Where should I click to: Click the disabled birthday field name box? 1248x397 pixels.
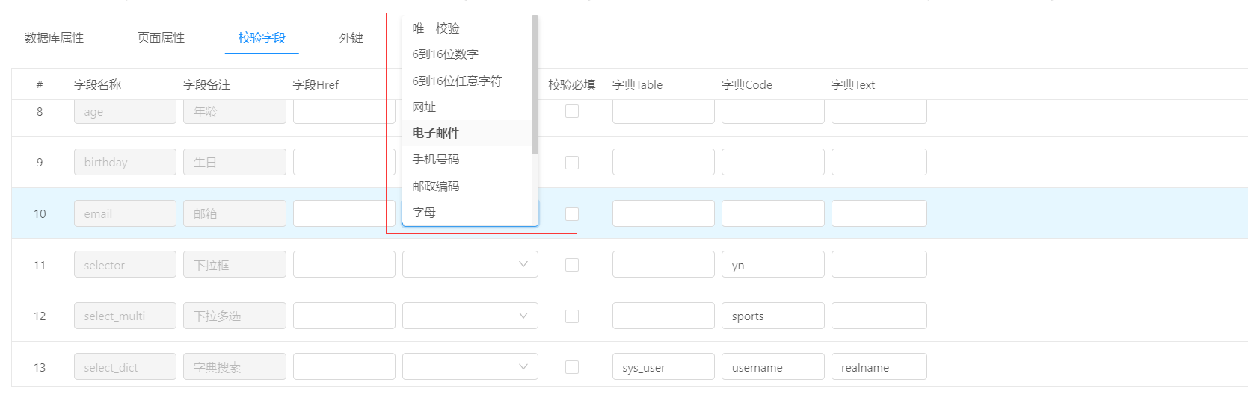point(125,162)
